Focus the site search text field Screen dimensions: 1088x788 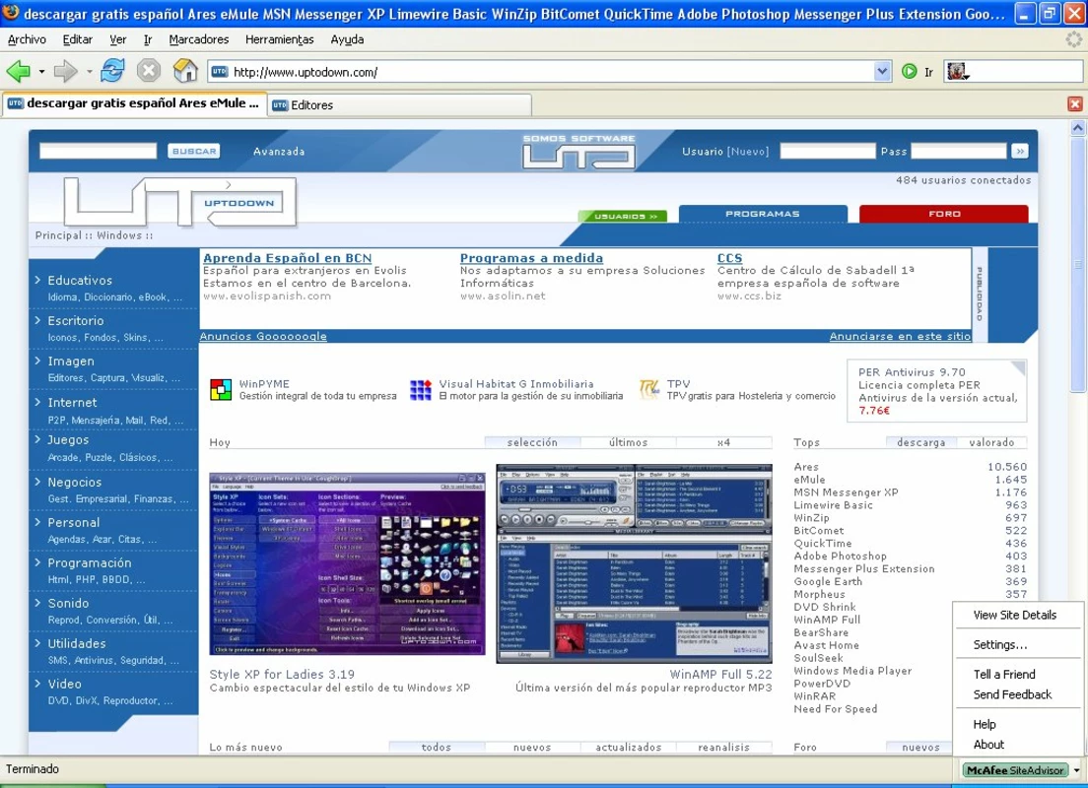(x=98, y=152)
